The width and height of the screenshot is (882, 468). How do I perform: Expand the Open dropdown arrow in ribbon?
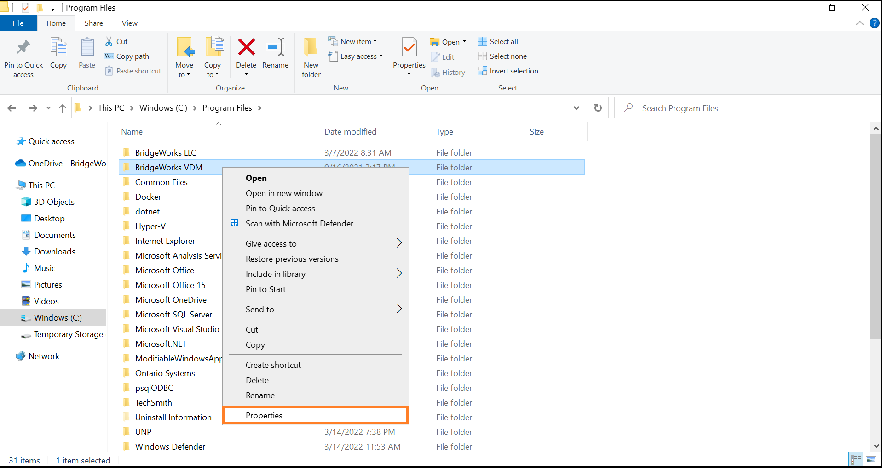pyautogui.click(x=464, y=42)
